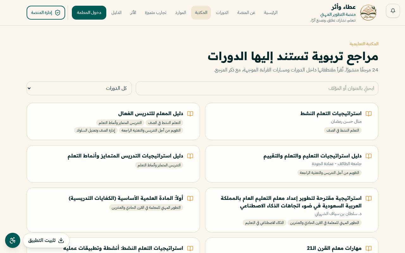Click the تثبيت التطبيق install button
The width and height of the screenshot is (405, 253).
point(46,240)
